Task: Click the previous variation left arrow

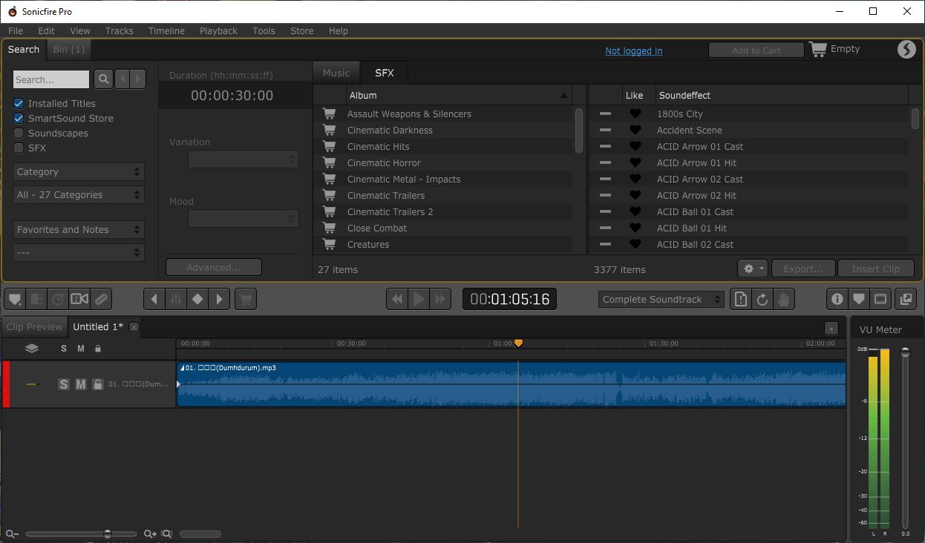Action: 154,299
